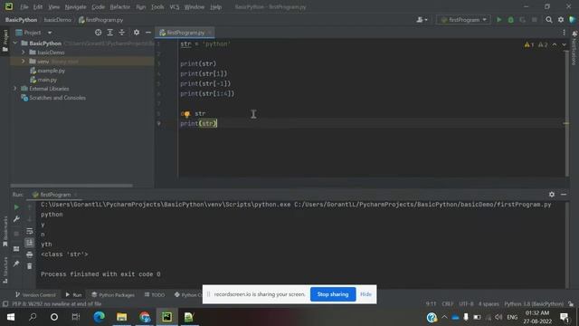Open IDE settings gear in the top toolbar
This screenshot has width=579, height=326.
click(561, 20)
